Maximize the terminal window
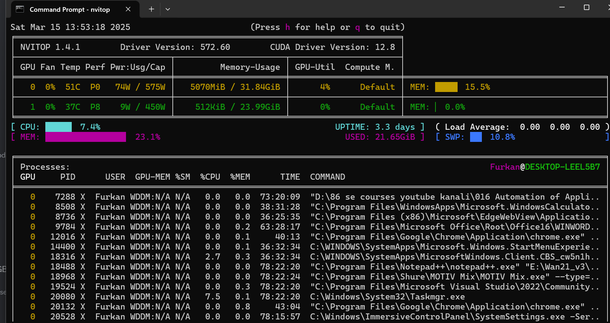This screenshot has width=610, height=323. [x=586, y=7]
